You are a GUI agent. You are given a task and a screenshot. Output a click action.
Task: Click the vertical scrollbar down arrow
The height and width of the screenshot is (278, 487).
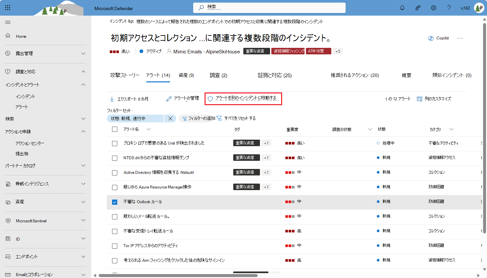[484, 269]
